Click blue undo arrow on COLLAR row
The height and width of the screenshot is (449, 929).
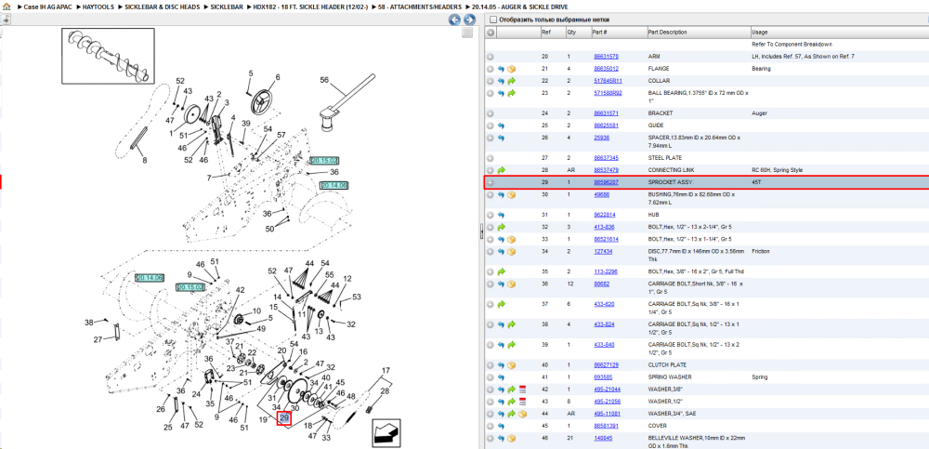pyautogui.click(x=502, y=81)
